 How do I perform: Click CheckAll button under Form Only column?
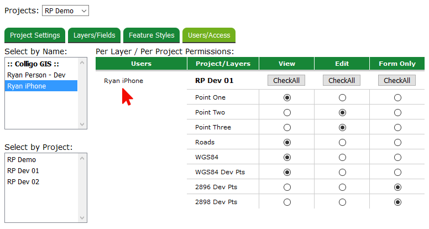(x=397, y=81)
